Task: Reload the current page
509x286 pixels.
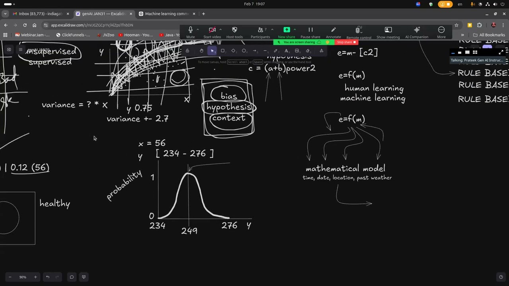Action: point(25,25)
